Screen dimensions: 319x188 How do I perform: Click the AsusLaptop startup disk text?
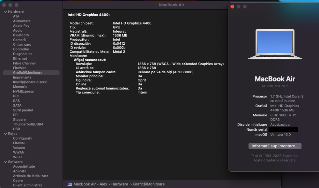pyautogui.click(x=280, y=125)
